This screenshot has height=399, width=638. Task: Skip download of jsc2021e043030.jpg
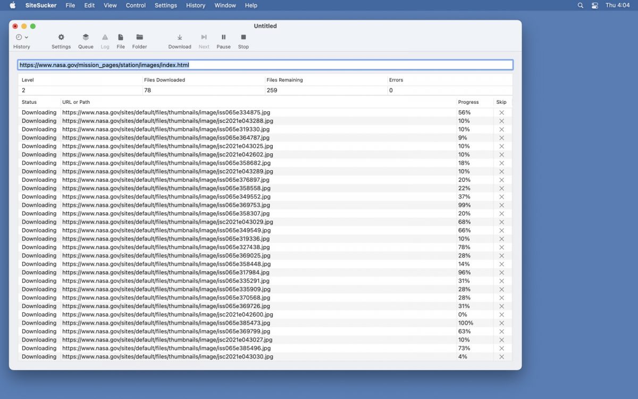[x=501, y=357]
